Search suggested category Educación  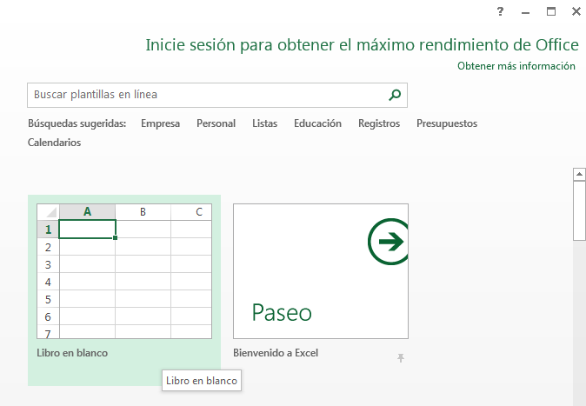(x=317, y=123)
